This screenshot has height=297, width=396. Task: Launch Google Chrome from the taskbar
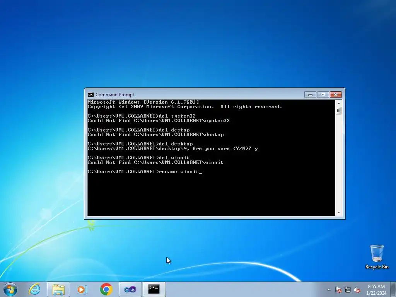click(x=106, y=289)
